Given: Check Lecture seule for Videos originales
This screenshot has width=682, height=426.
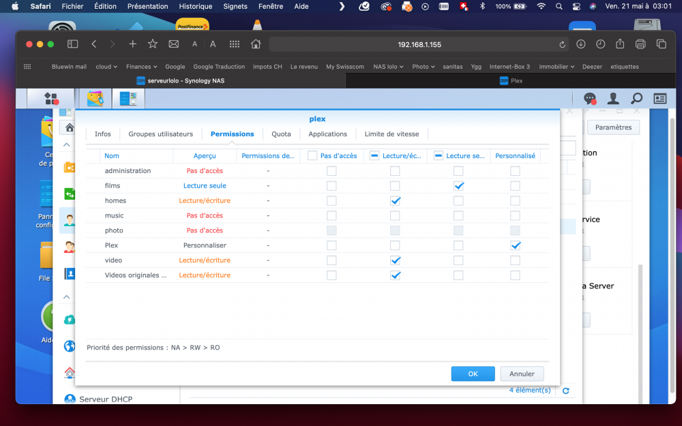Looking at the screenshot, I should (x=458, y=275).
